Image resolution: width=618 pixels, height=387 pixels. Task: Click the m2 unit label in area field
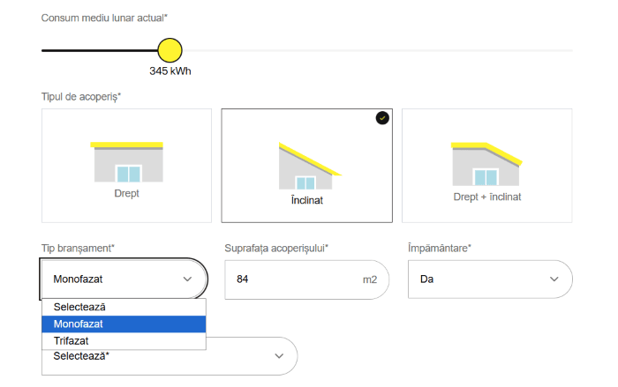(369, 279)
